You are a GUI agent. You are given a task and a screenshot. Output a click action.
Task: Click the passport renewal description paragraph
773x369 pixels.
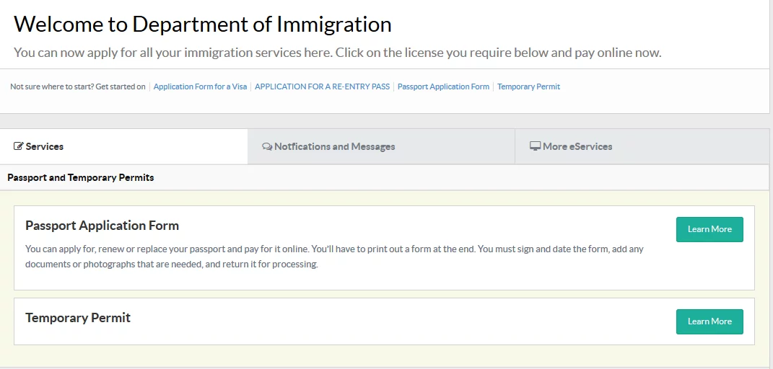coord(333,257)
